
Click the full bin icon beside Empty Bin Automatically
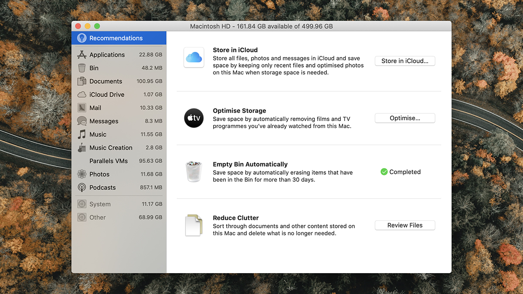pos(194,172)
